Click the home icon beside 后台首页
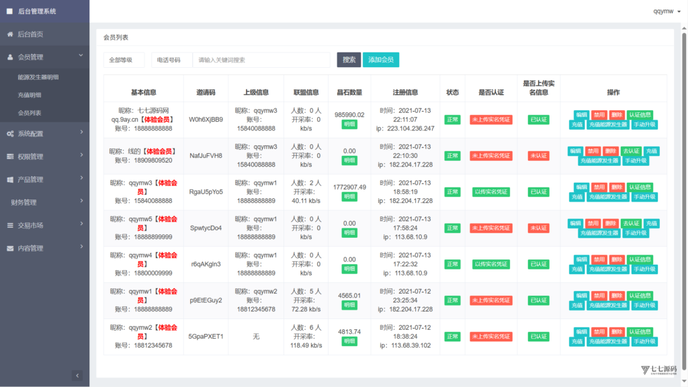The width and height of the screenshot is (688, 387). click(10, 34)
